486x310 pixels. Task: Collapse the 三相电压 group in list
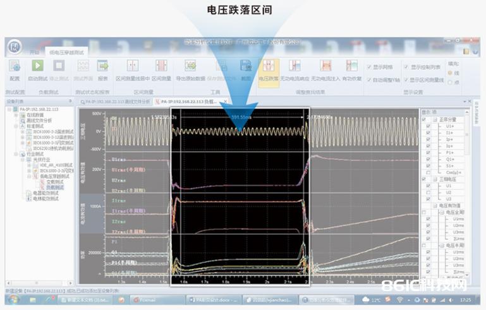[435, 179]
